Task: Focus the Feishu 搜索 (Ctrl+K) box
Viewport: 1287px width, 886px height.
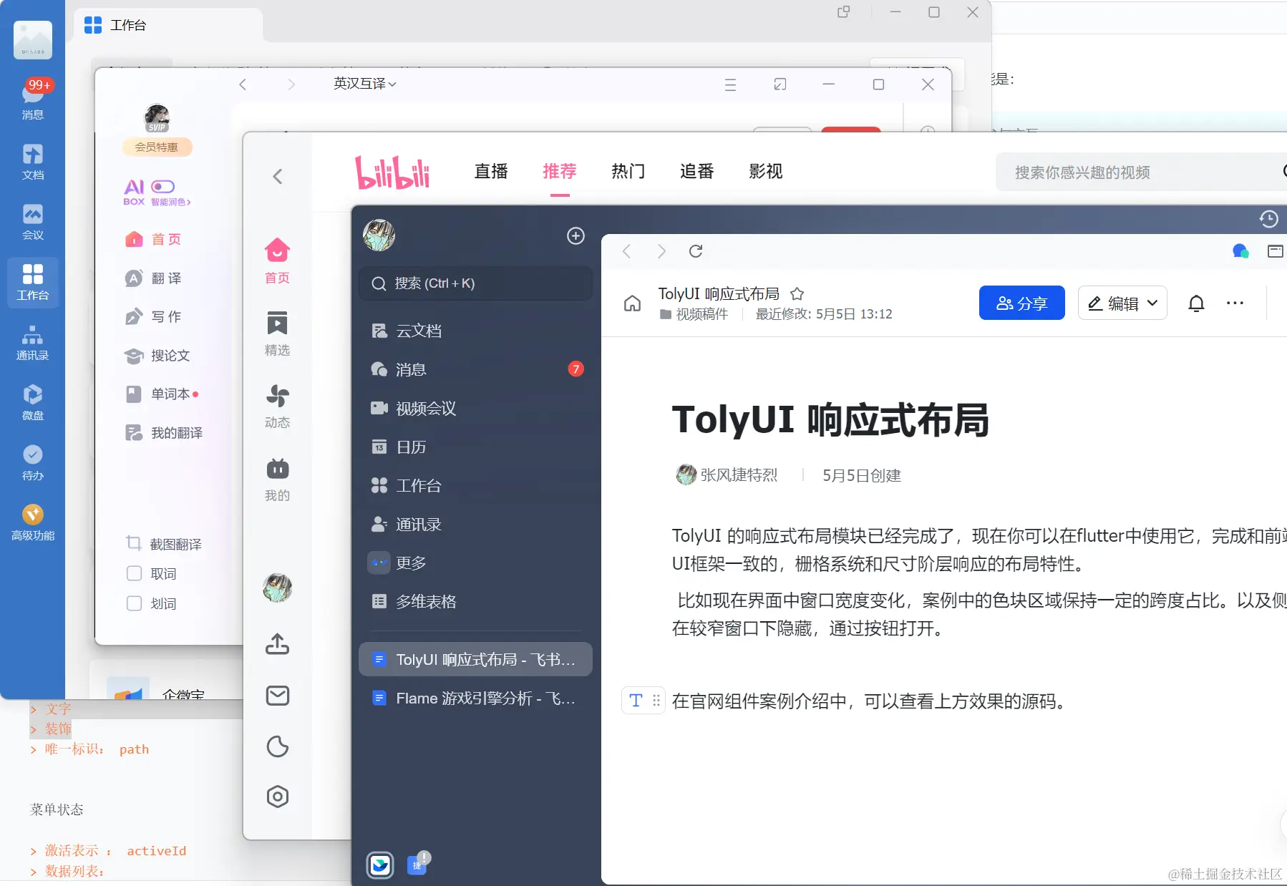Action: tap(475, 283)
